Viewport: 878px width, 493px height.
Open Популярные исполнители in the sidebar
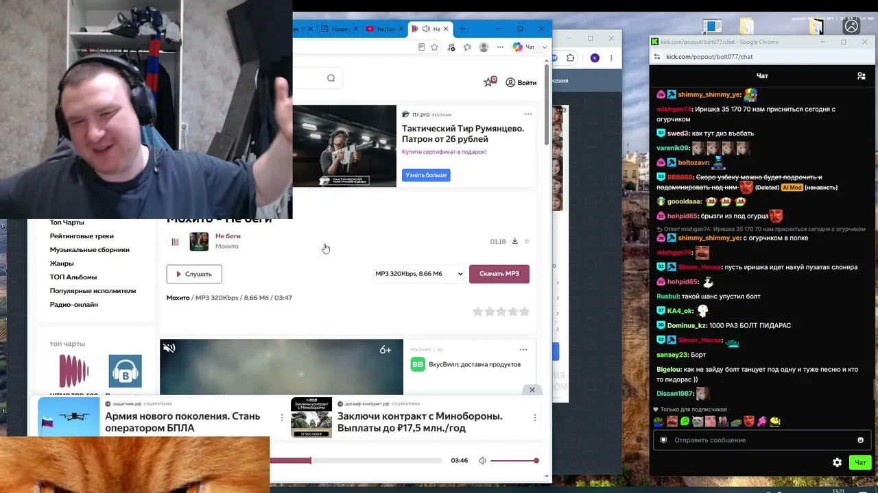[x=93, y=291]
